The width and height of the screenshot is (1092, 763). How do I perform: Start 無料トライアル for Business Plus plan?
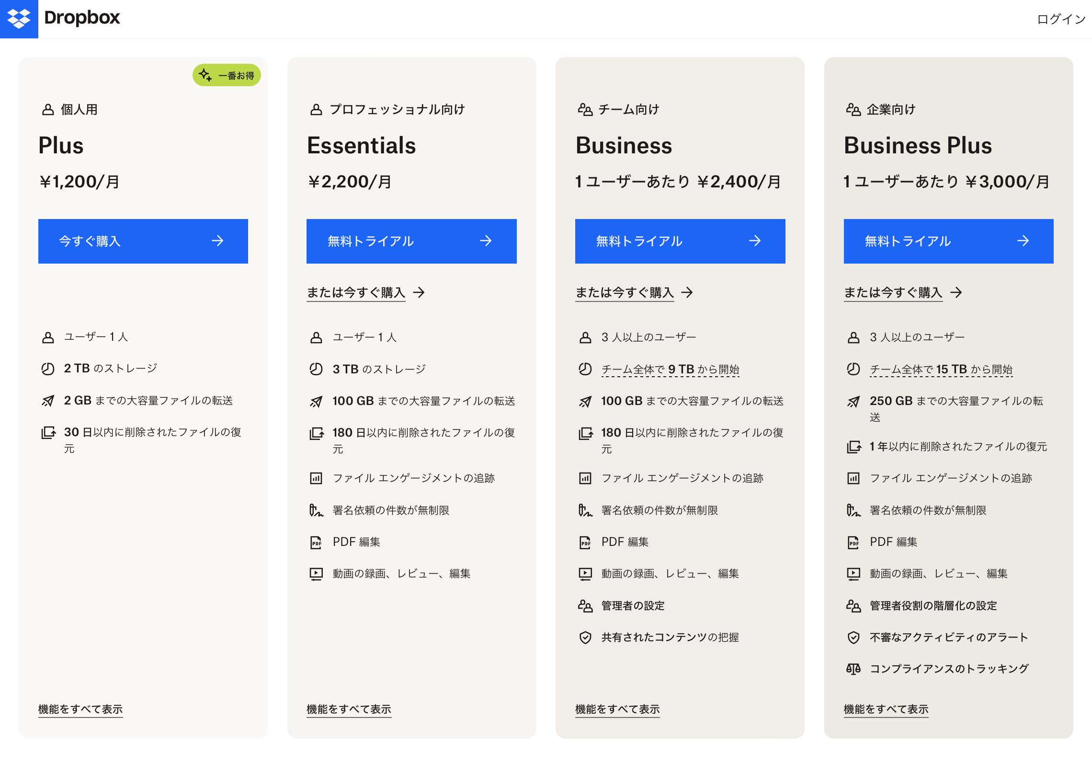tap(948, 241)
